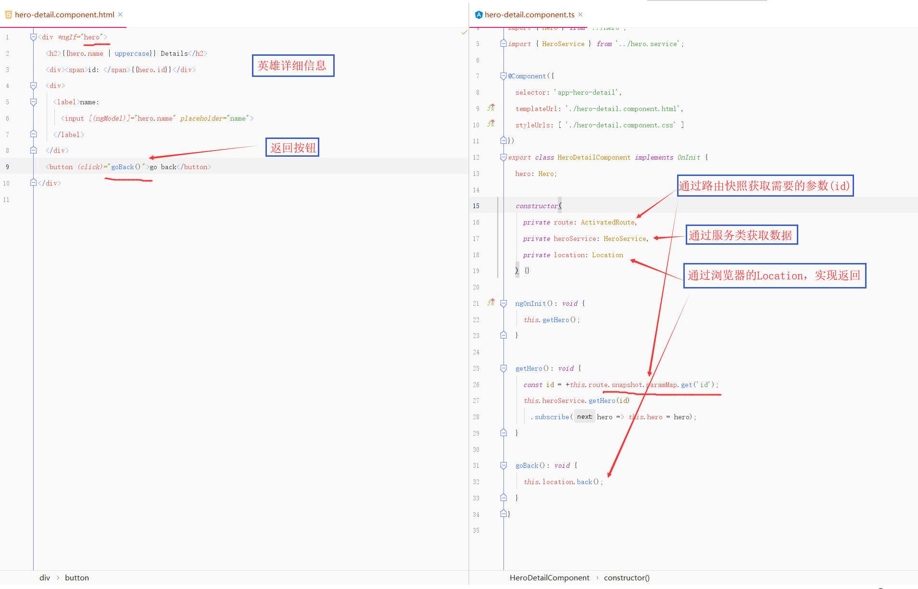This screenshot has width=918, height=589.
Task: Collapse the HeroDetailComponent class
Action: 503,157
